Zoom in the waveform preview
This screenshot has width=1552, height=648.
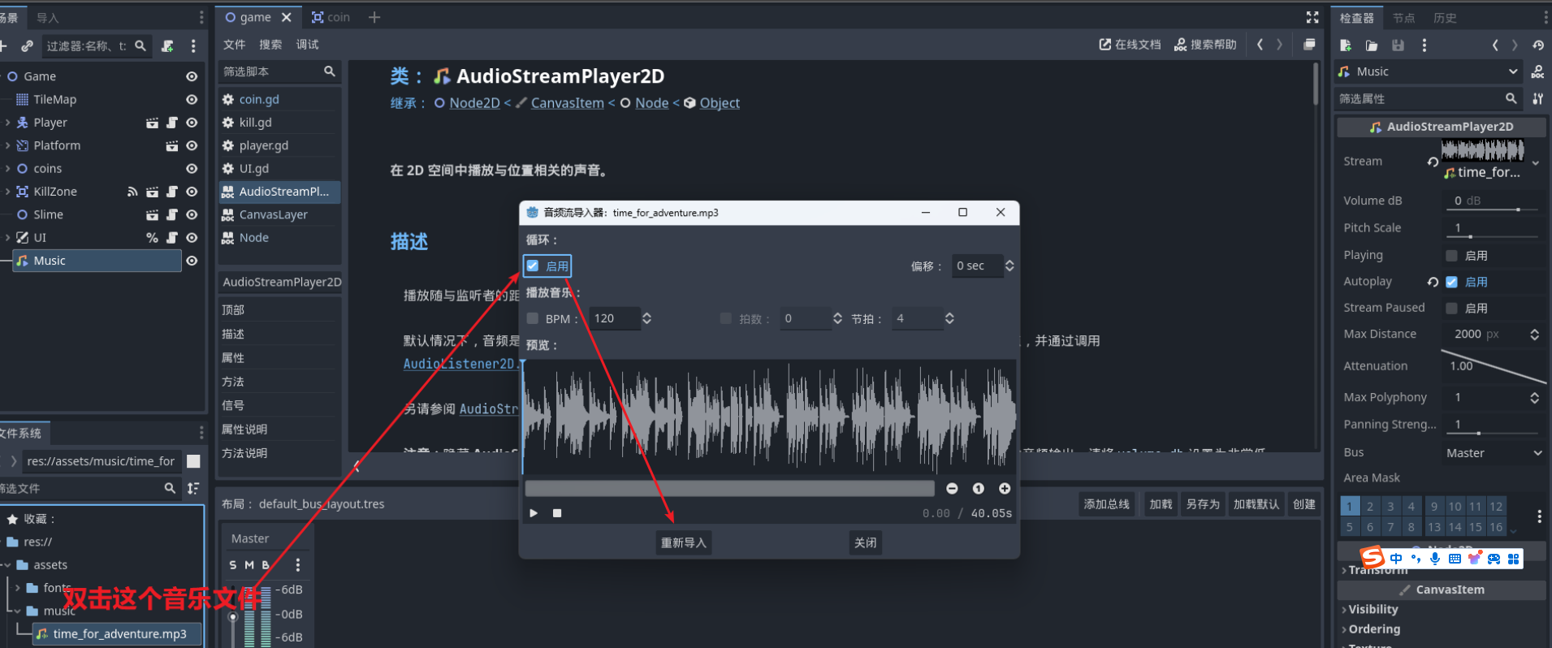pos(1005,488)
